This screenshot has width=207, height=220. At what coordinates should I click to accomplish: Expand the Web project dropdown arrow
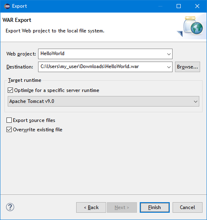coord(169,54)
